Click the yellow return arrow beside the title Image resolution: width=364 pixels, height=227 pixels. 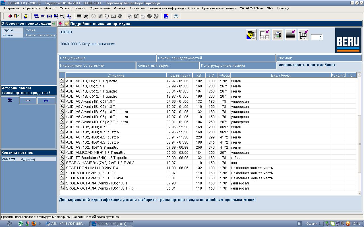point(67,24)
